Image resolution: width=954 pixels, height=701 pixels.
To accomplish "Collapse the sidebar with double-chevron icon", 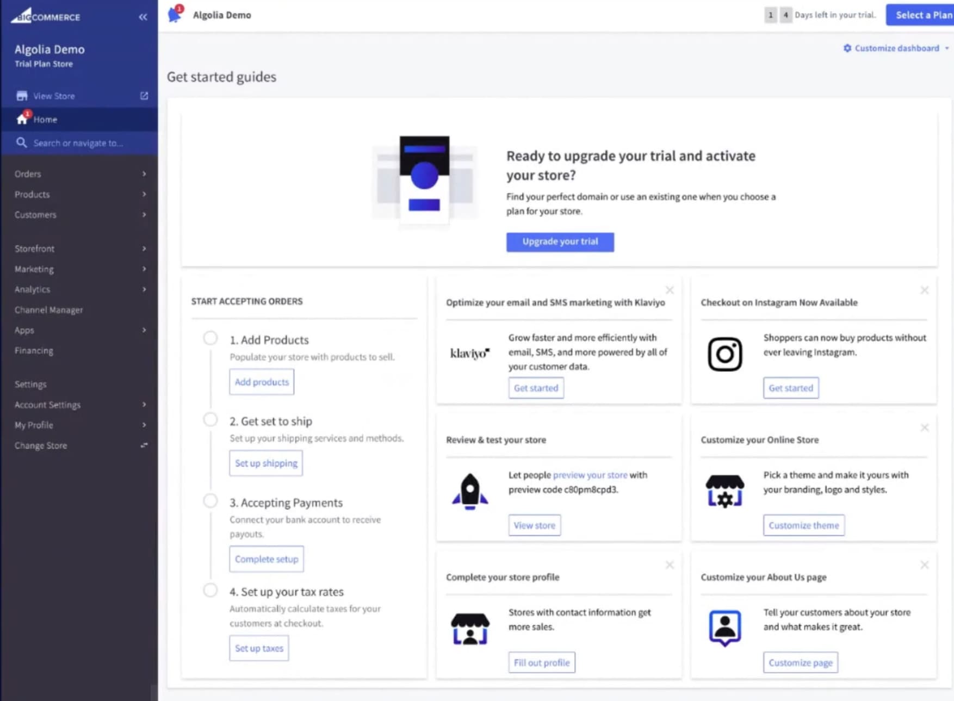I will [143, 17].
